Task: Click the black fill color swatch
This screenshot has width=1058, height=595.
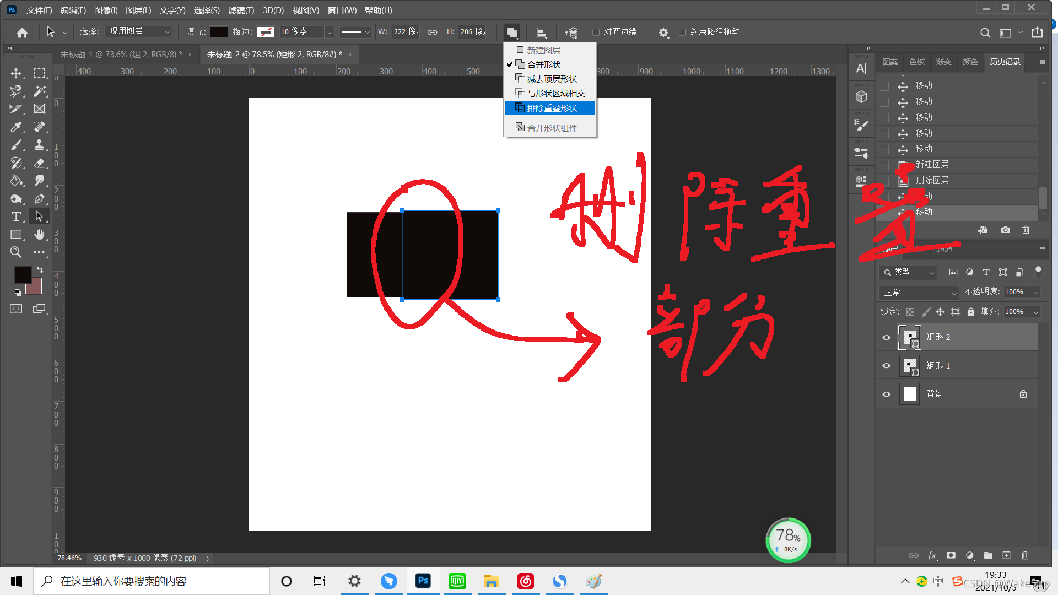Action: click(x=219, y=32)
